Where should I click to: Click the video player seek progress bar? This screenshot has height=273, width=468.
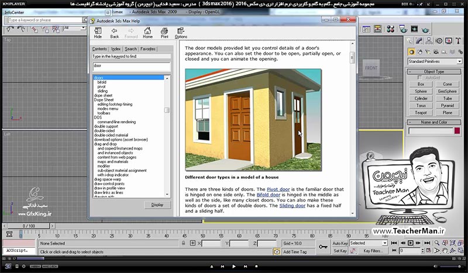tap(234, 259)
